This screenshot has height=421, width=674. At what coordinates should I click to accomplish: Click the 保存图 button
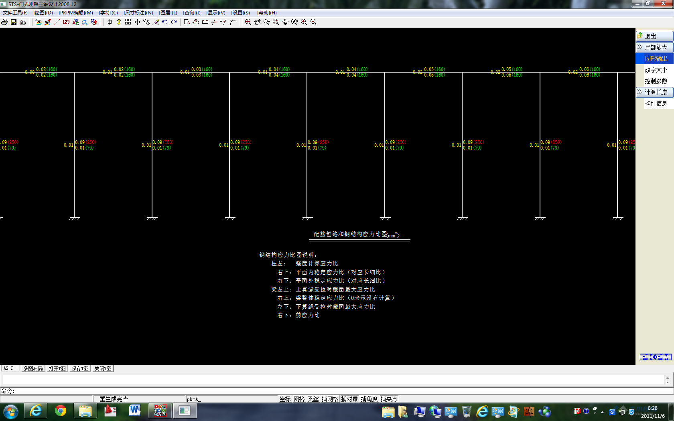pyautogui.click(x=80, y=368)
